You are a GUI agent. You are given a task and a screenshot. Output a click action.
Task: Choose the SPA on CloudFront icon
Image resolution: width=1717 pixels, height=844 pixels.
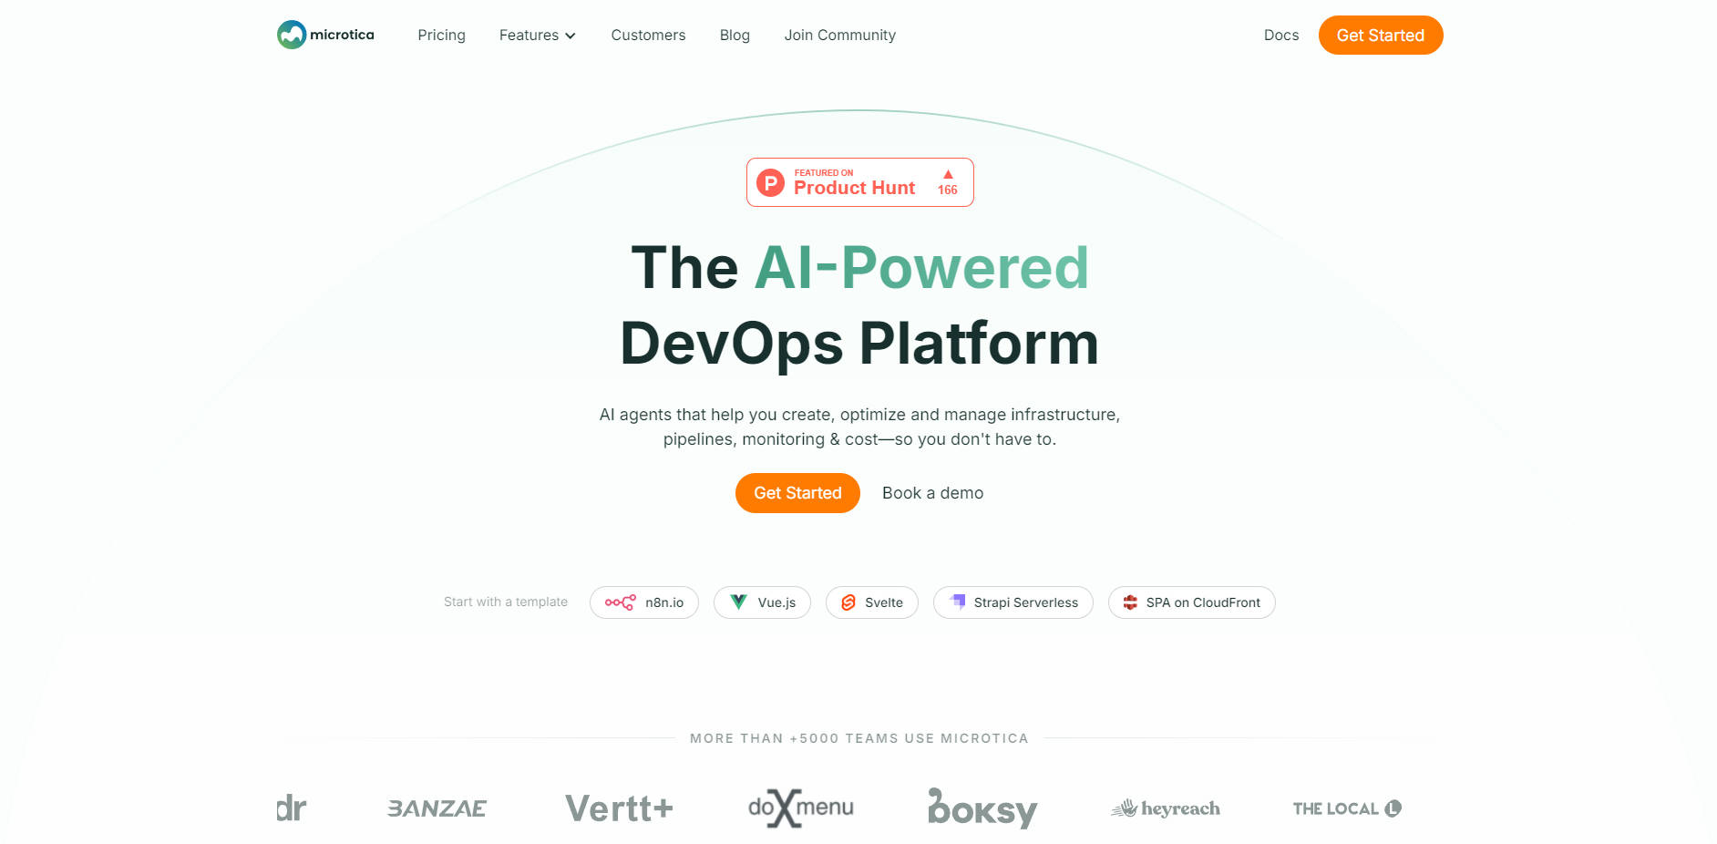click(1130, 602)
